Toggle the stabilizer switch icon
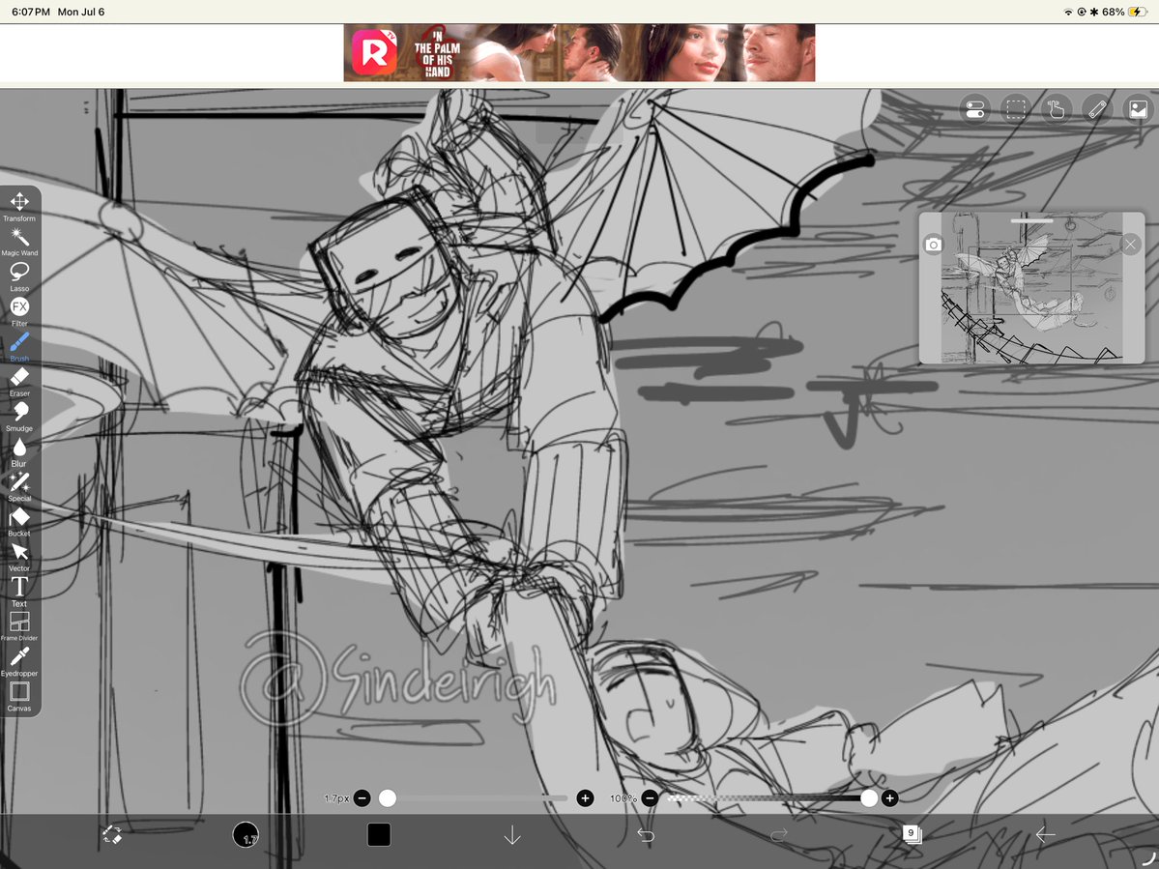Image resolution: width=1159 pixels, height=869 pixels. (975, 109)
